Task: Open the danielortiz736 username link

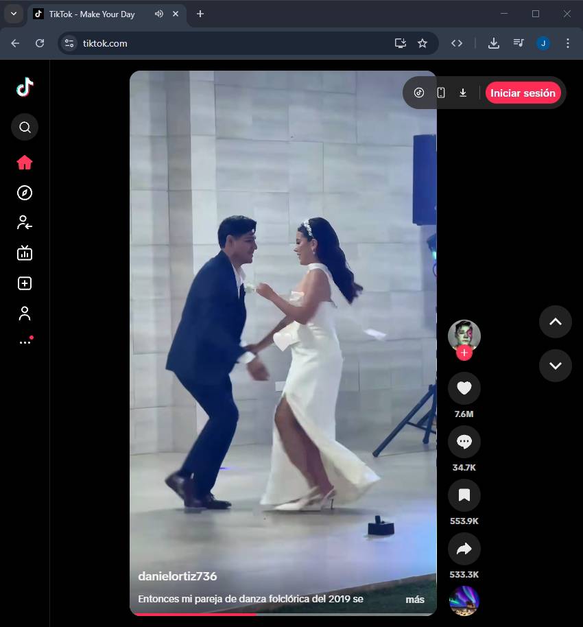Action: 177,576
